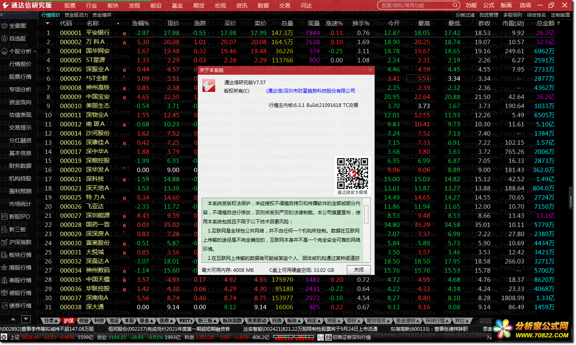Click the R marker beside 万 科A
The width and height of the screenshot is (576, 345).
125,43
